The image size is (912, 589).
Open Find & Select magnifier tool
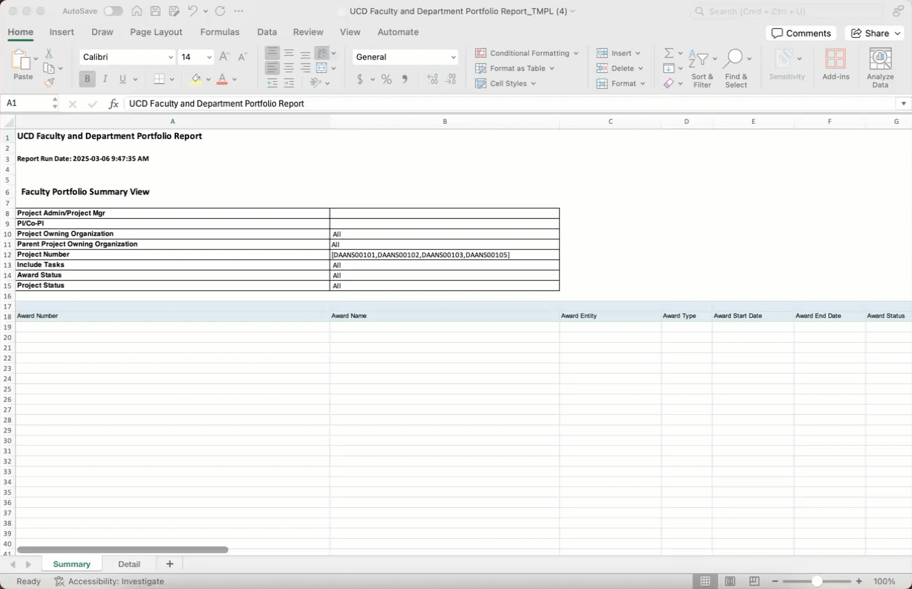coord(735,61)
